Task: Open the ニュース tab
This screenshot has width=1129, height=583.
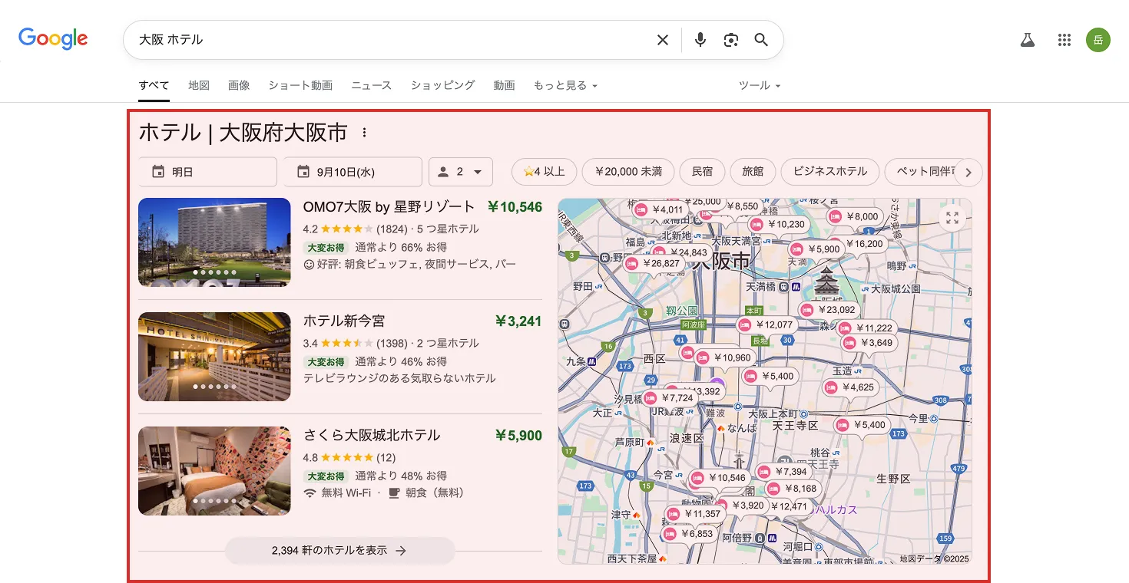Action: (x=372, y=85)
